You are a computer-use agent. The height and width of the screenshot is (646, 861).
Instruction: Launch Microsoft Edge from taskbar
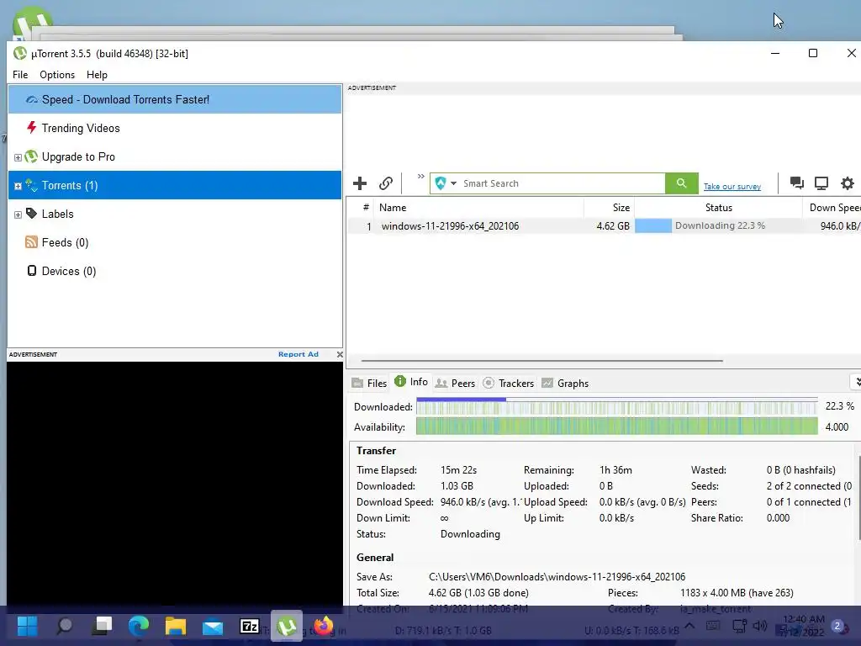tap(139, 626)
